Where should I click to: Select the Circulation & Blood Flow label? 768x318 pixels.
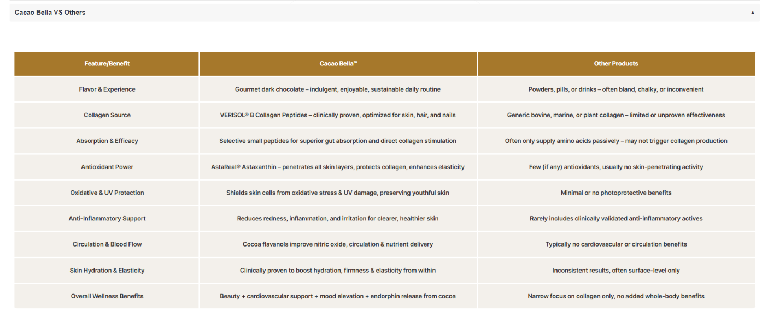coord(107,244)
